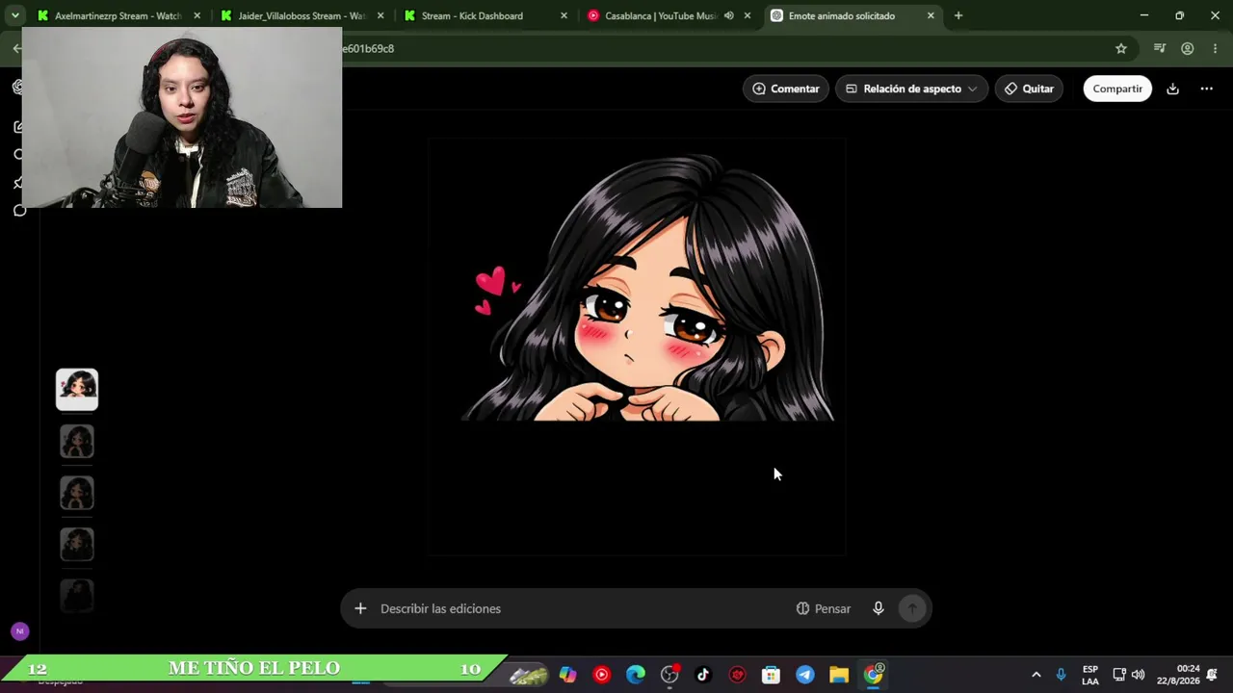Launch Microsoft Edge from the taskbar
The height and width of the screenshot is (693, 1233).
[636, 675]
